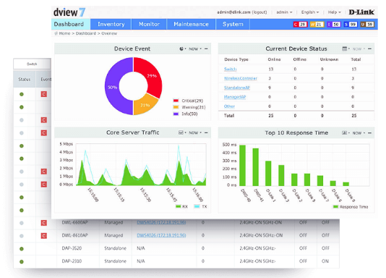The height and width of the screenshot is (278, 386).
Task: Collapse the Core Server Traffic panel
Action: point(206,132)
